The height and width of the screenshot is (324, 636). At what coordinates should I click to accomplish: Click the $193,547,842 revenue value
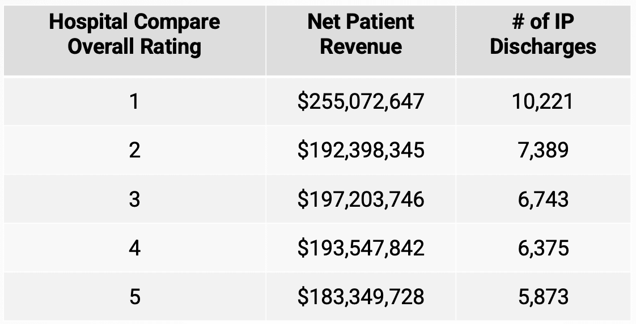tap(361, 248)
